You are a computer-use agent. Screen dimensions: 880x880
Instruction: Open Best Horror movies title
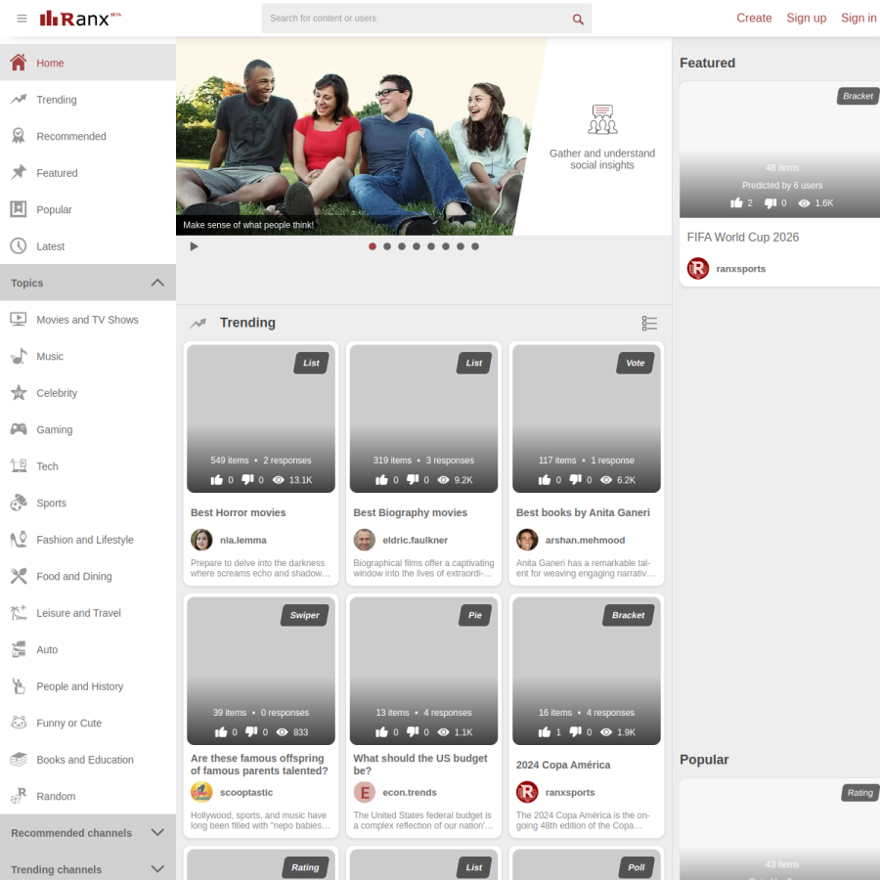pyautogui.click(x=238, y=512)
